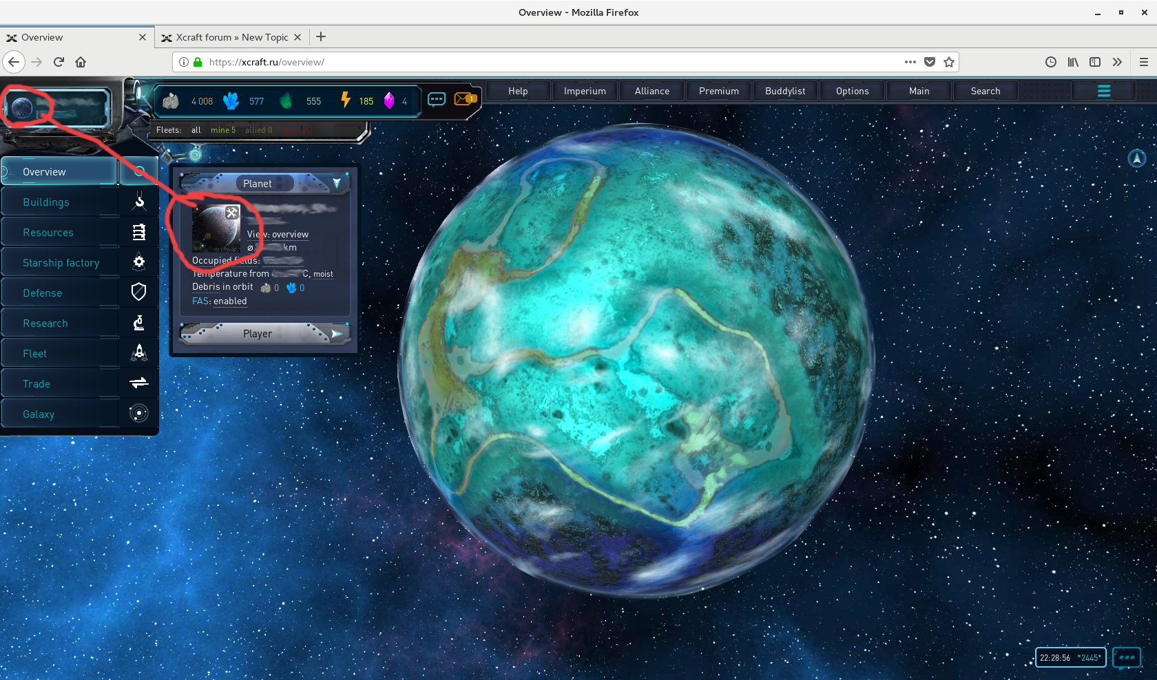
Task: Open the chat bubble next to resources
Action: [437, 100]
